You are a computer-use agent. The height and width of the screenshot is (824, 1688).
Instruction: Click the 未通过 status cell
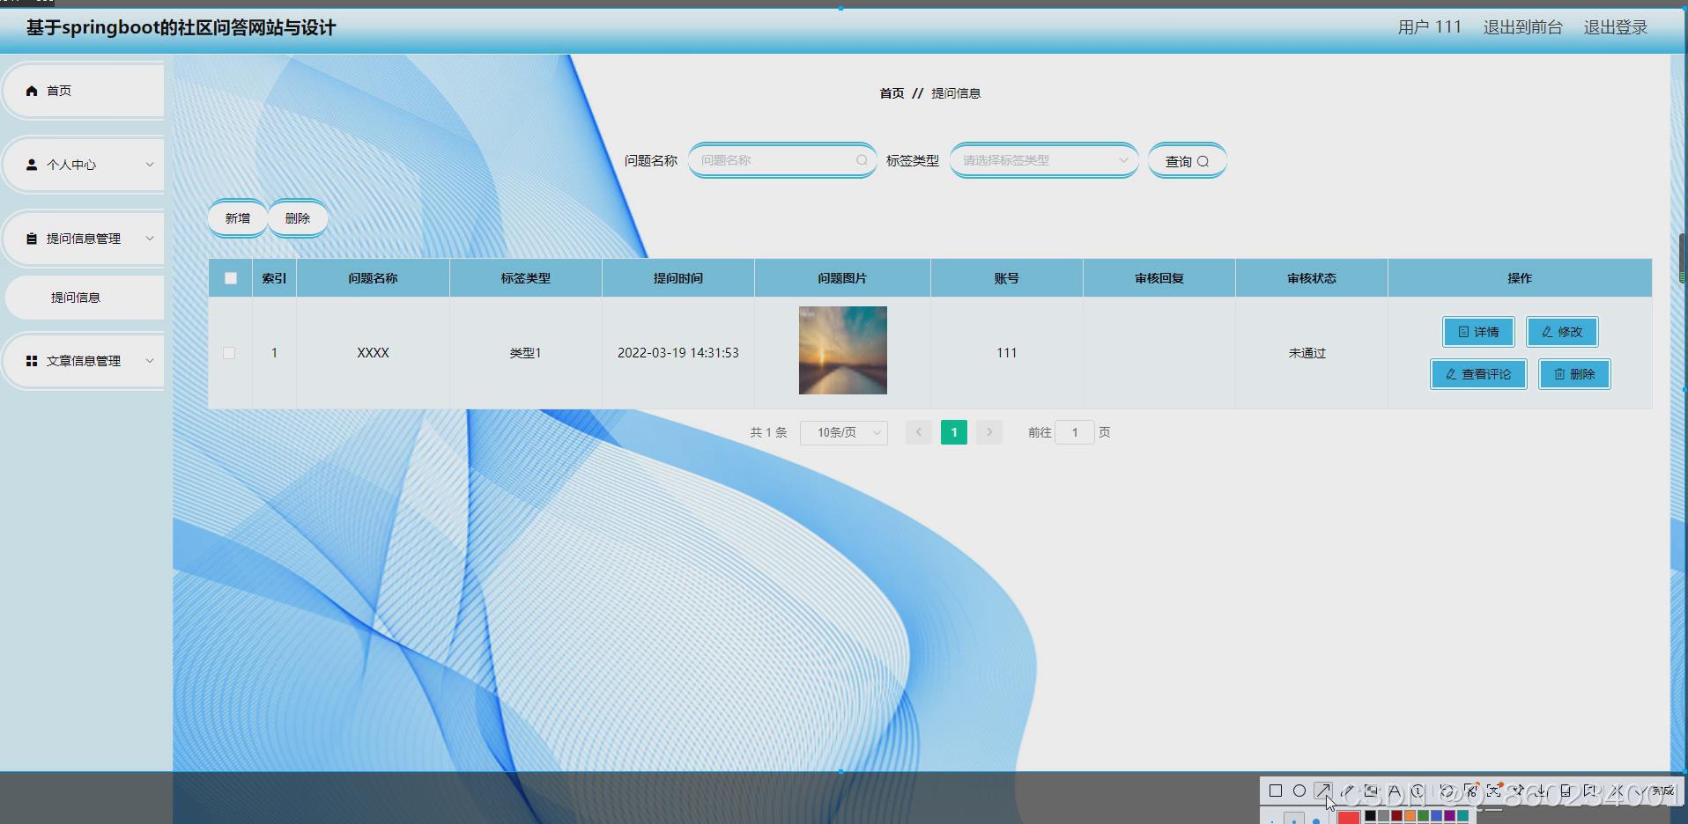[x=1307, y=353]
